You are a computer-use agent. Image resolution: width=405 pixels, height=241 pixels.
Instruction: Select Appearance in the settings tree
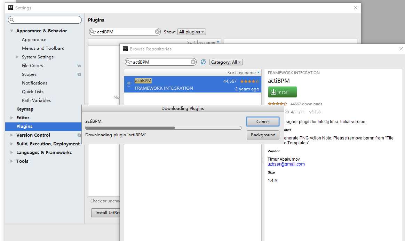coord(34,40)
